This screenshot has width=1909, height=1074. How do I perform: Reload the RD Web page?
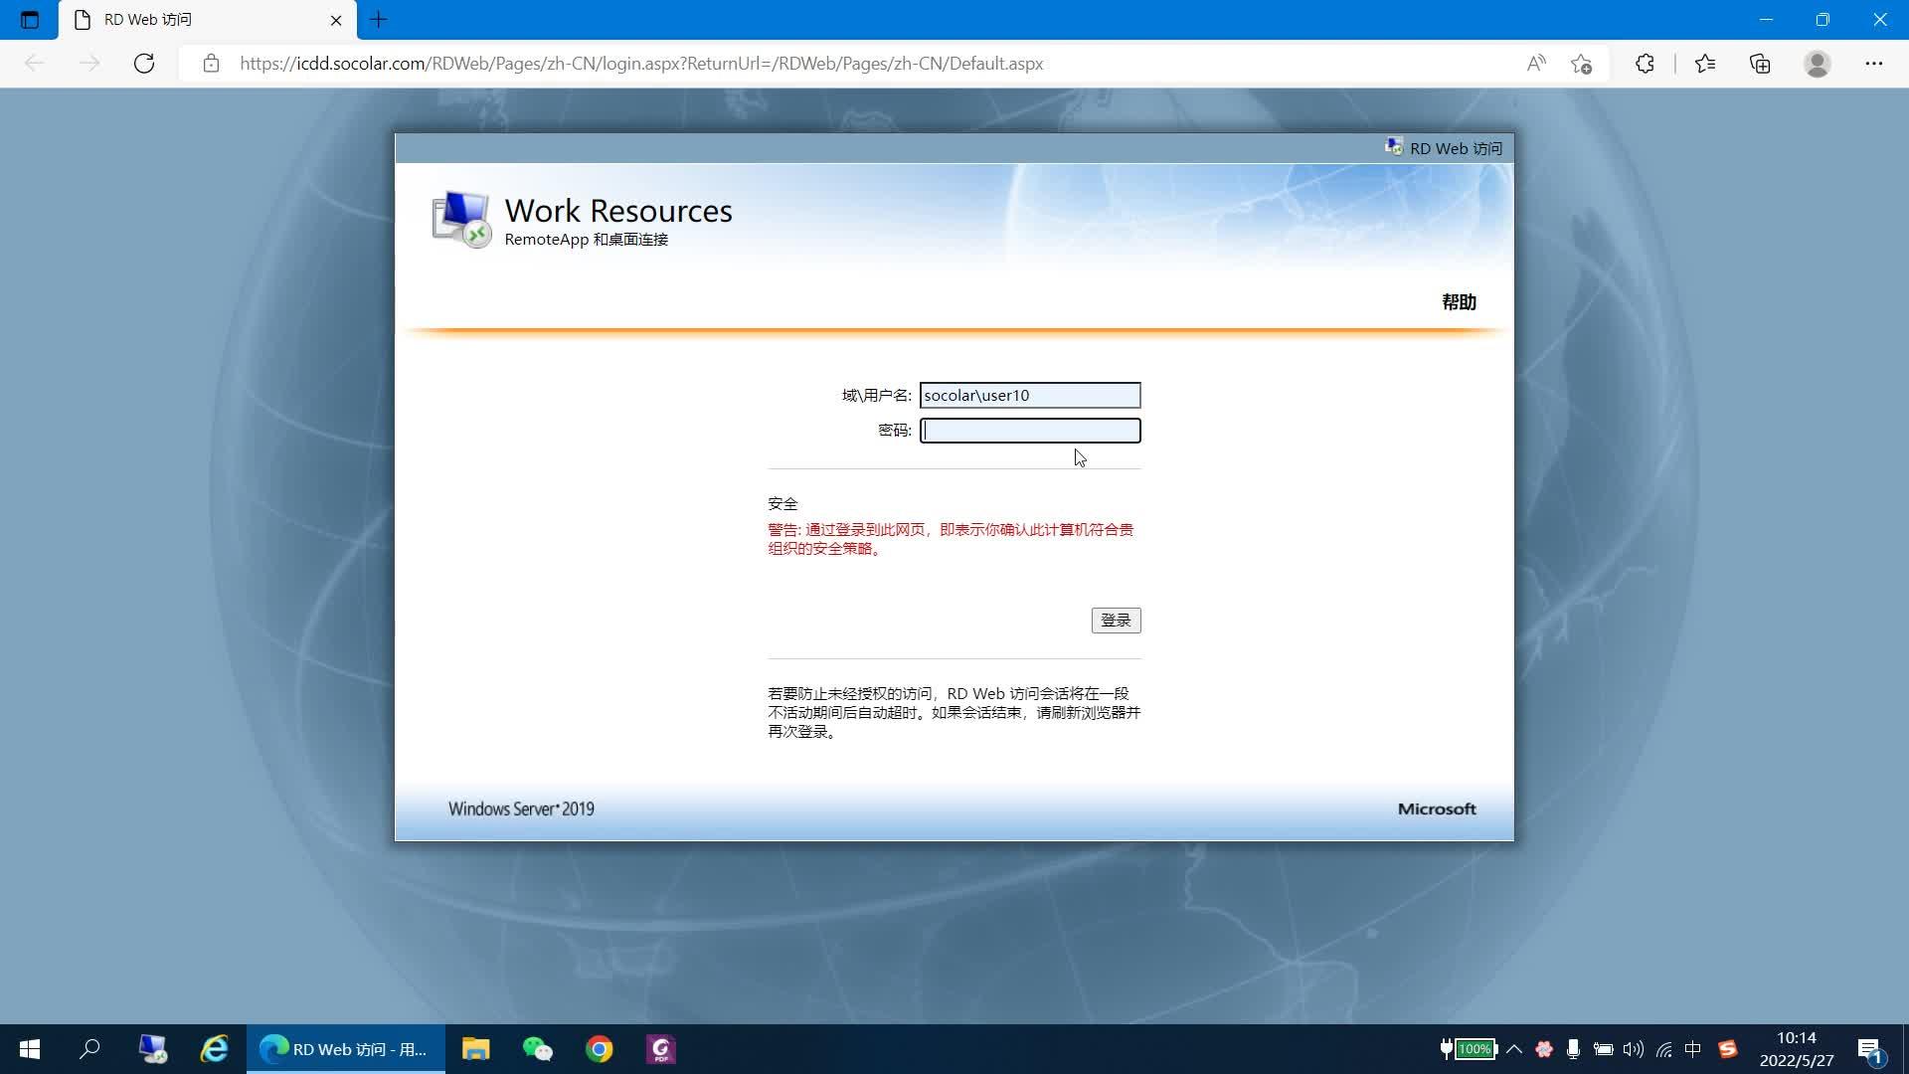click(144, 63)
